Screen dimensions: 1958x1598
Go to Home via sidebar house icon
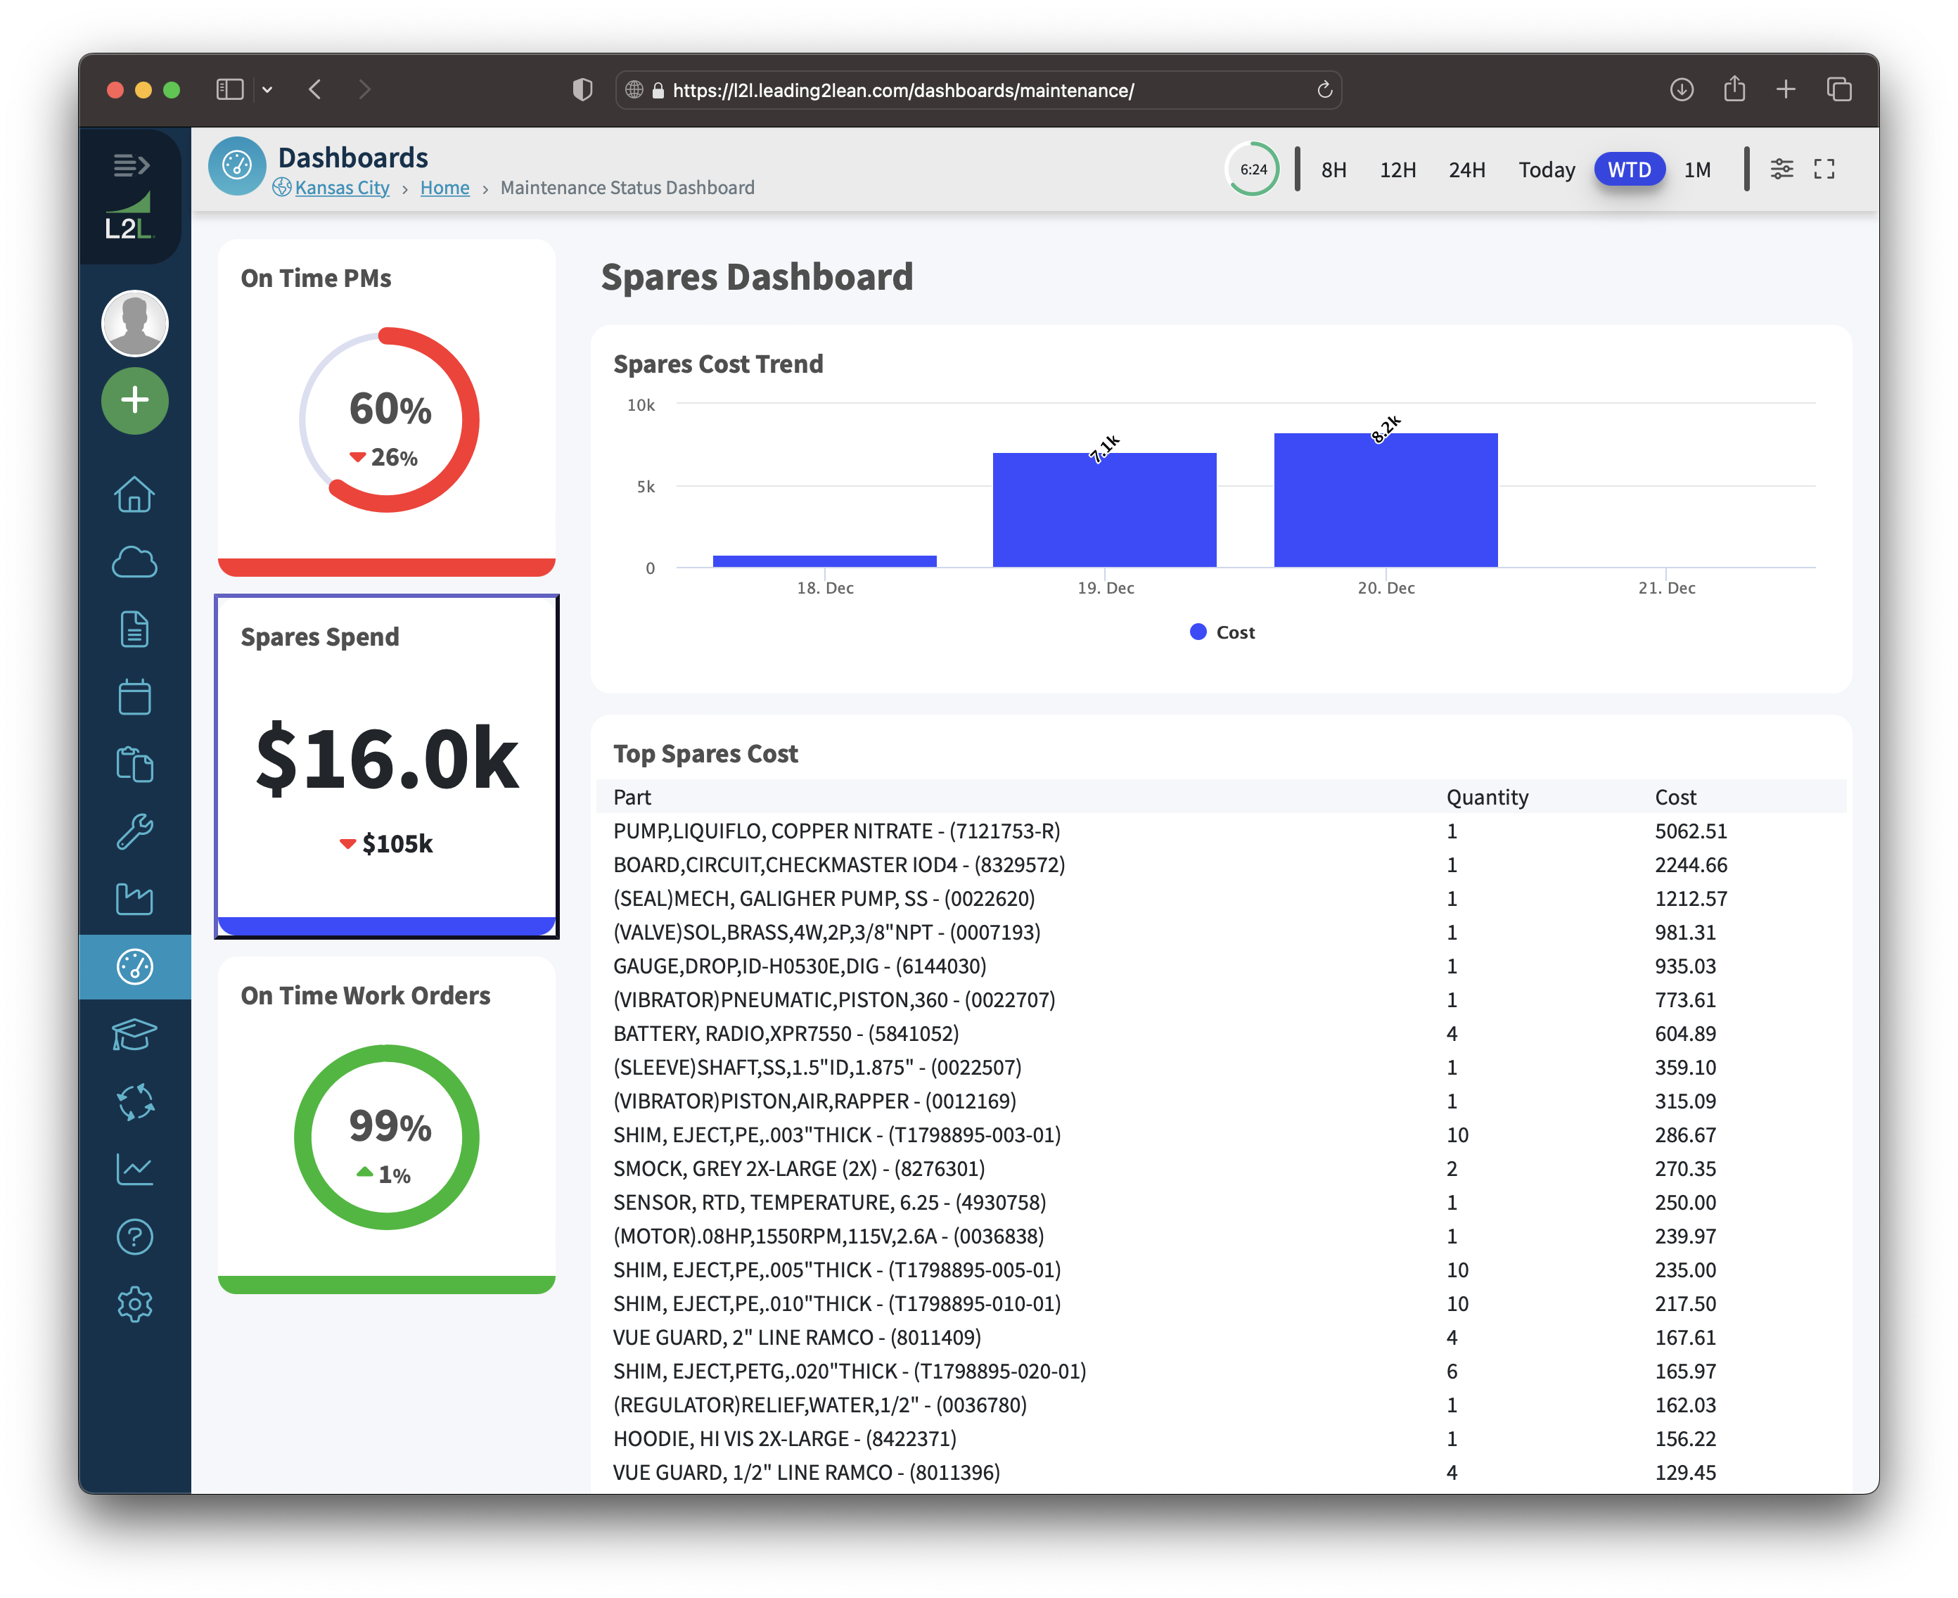click(x=134, y=494)
